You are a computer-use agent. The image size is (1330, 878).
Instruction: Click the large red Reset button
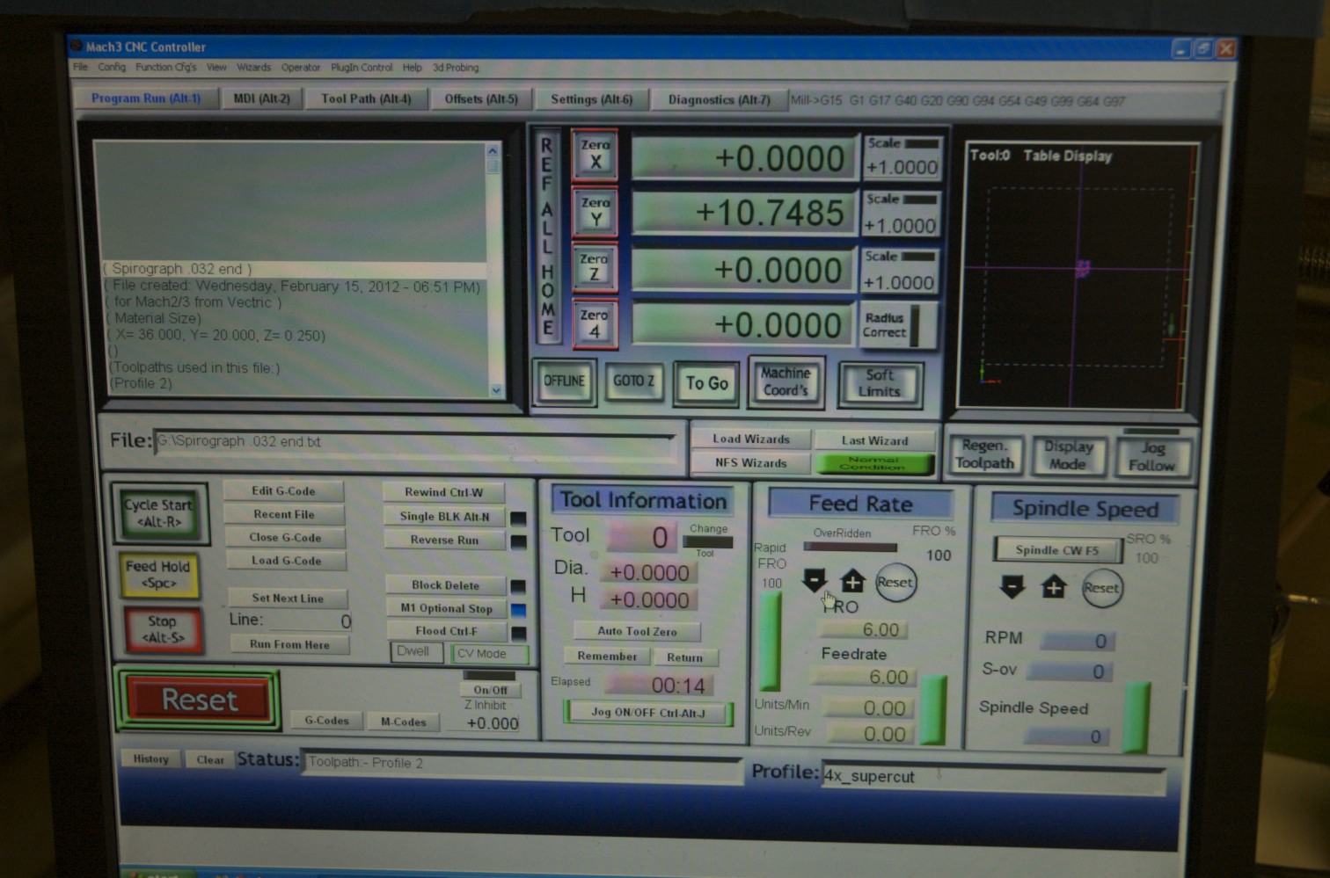(x=200, y=700)
